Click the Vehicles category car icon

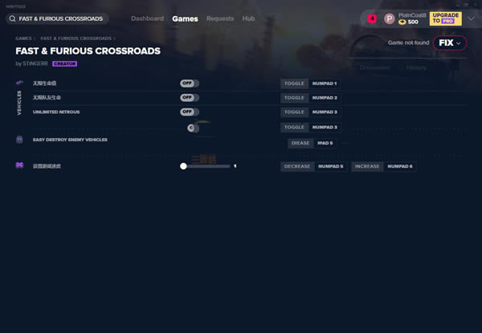pos(19,83)
